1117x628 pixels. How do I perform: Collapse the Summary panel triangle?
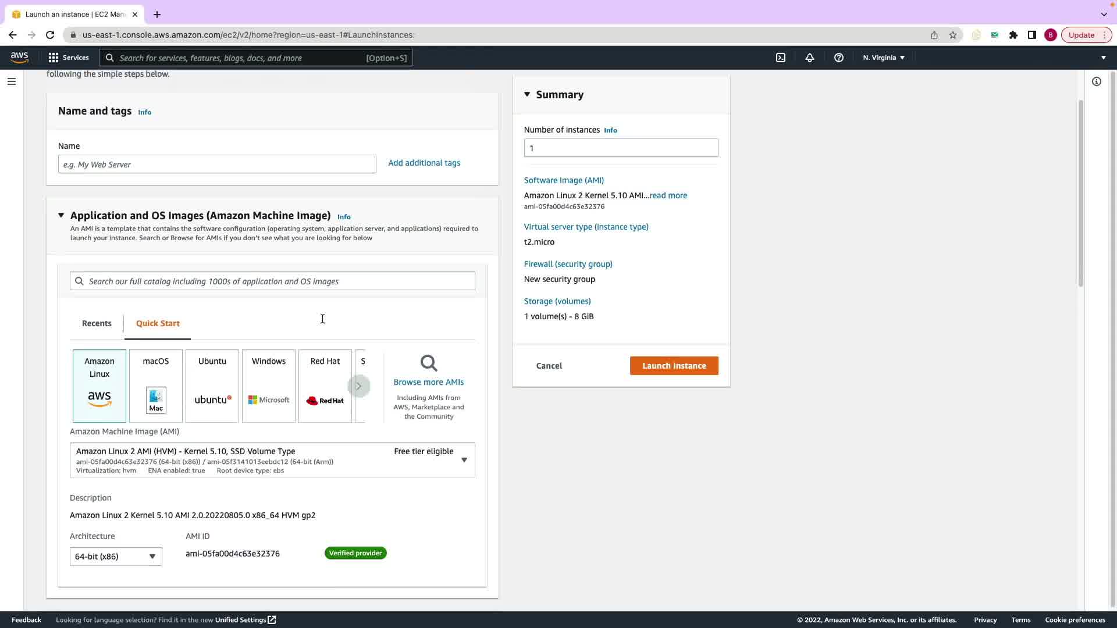click(527, 94)
